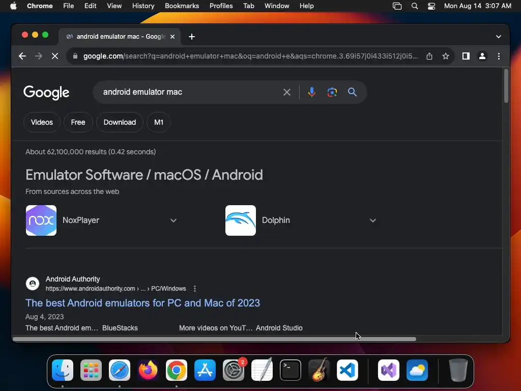The image size is (521, 391).
Task: Clear the search box with X
Action: pos(287,92)
